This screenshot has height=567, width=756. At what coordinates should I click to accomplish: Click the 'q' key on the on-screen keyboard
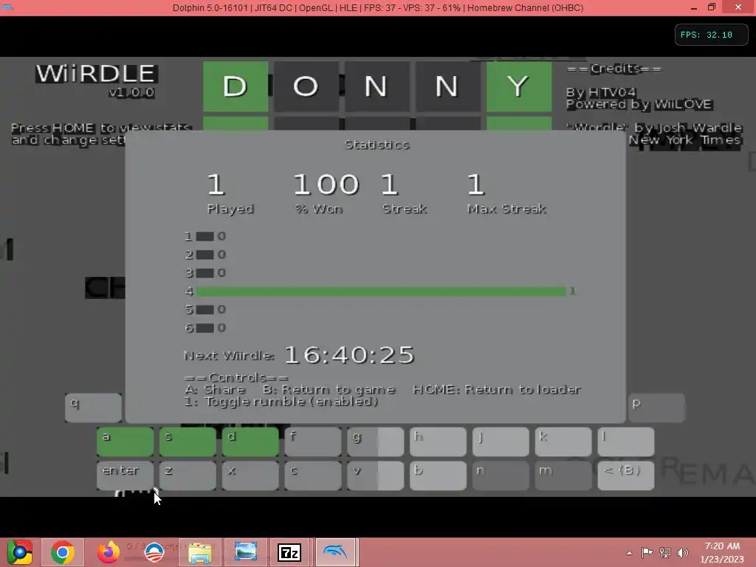(93, 408)
